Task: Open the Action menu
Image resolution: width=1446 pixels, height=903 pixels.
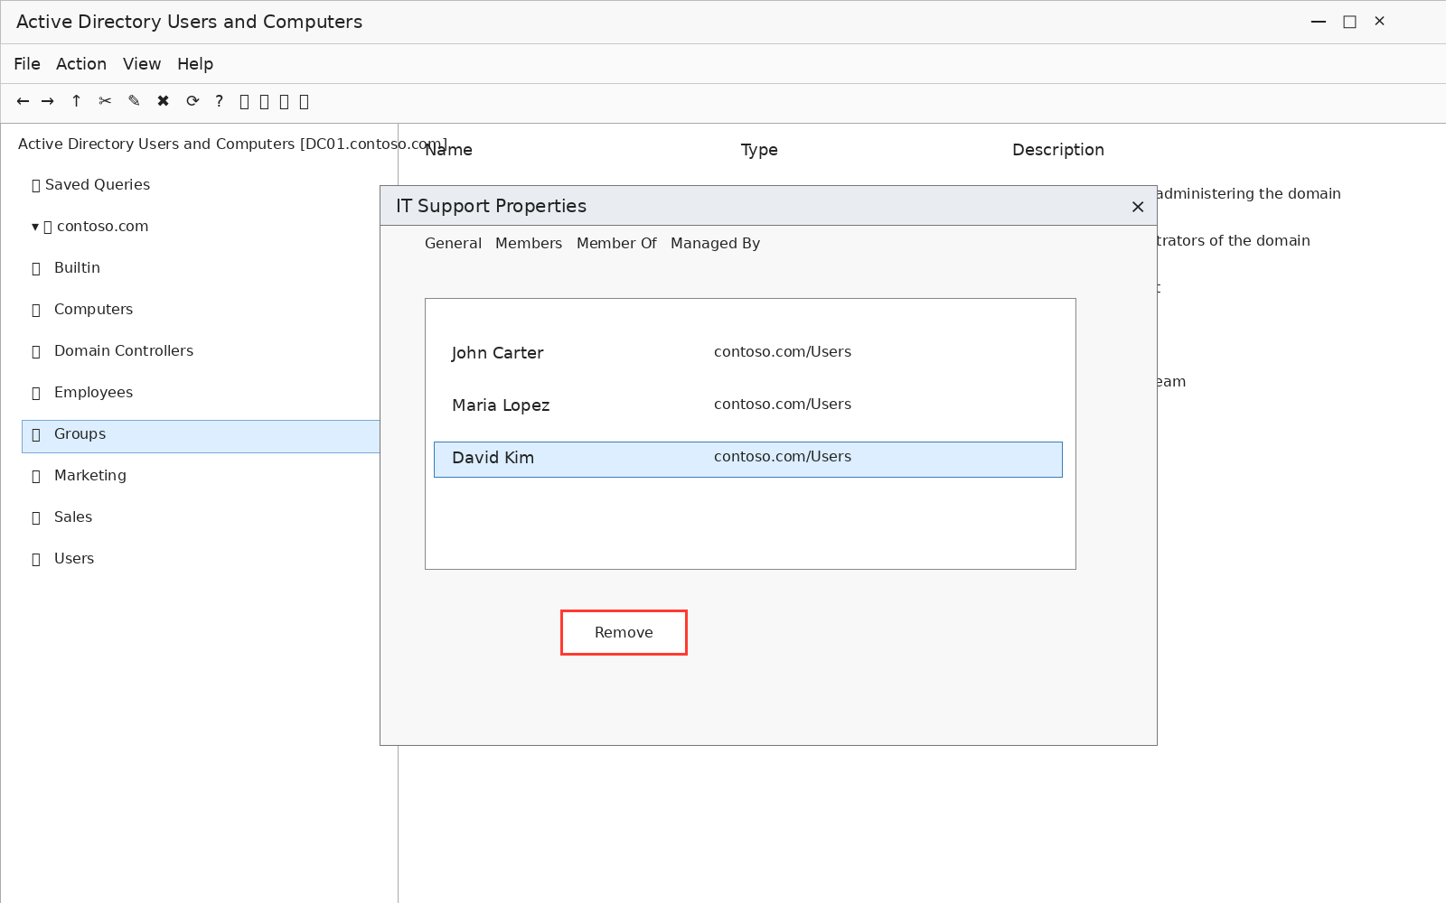Action: (x=81, y=64)
